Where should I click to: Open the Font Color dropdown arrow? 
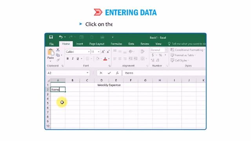109,59
